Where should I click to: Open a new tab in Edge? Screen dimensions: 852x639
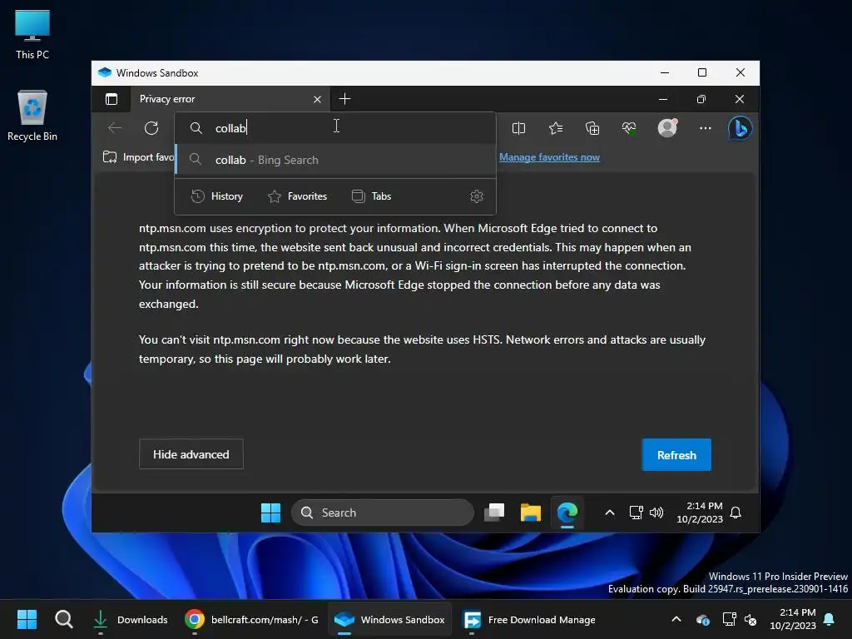(344, 99)
